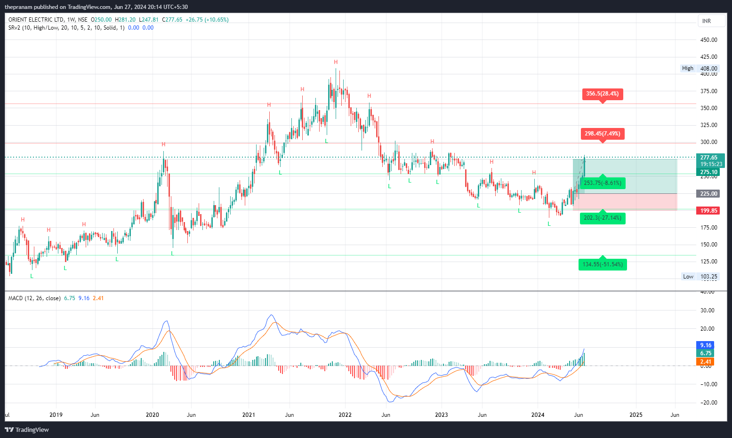Click the High 408.00 price label
Screen dimensions: 732x438
(700, 69)
